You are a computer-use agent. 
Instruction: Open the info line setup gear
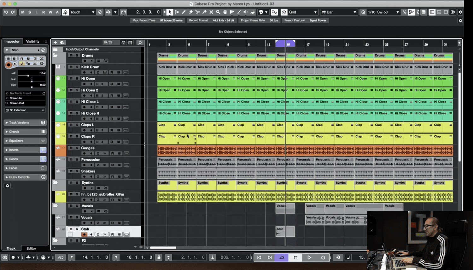(x=460, y=20)
